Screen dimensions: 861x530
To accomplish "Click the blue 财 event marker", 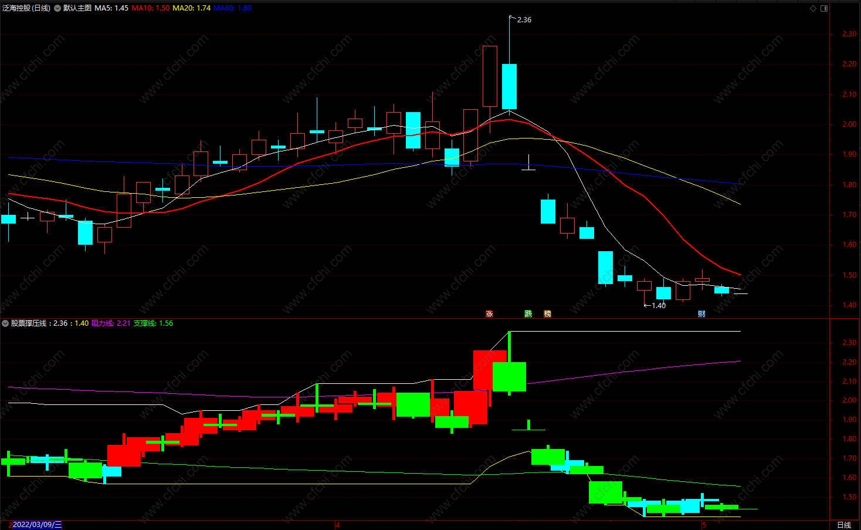I will [701, 314].
